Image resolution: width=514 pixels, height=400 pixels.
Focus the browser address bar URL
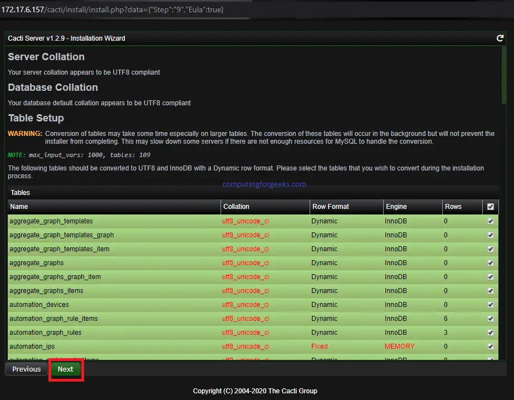tap(112, 9)
